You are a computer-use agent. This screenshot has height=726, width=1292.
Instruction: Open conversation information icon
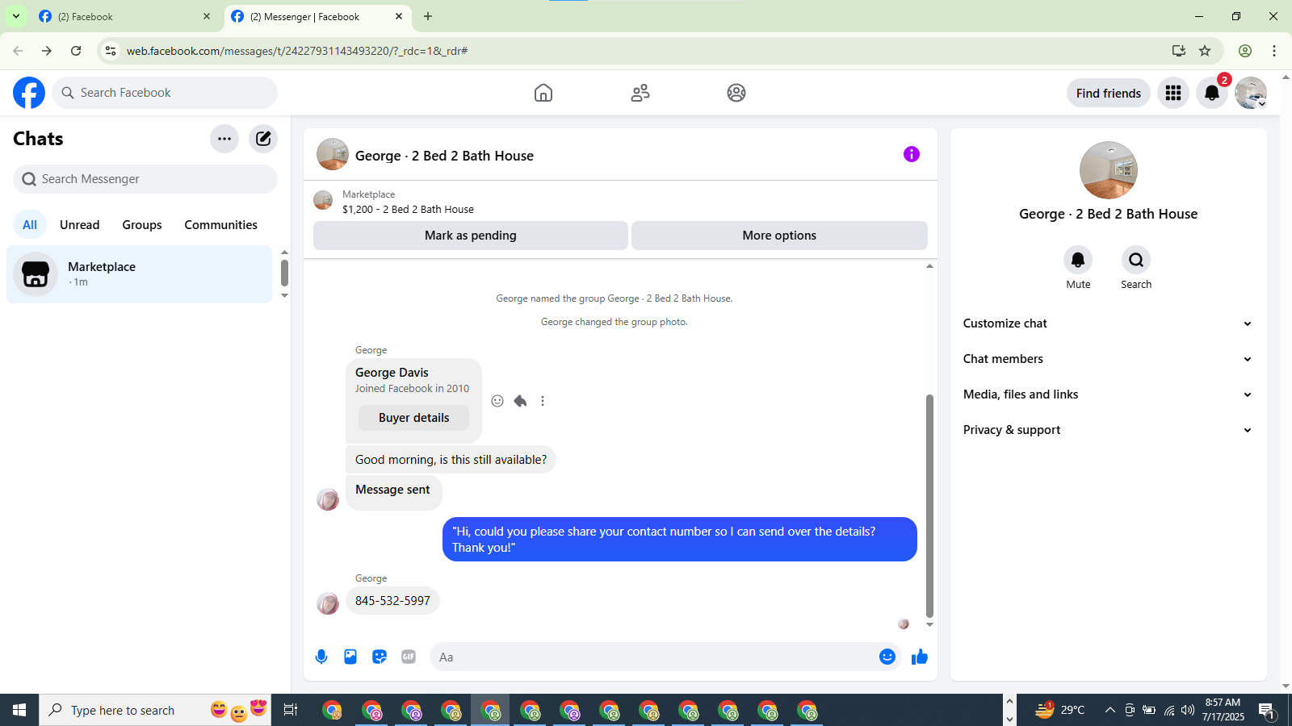click(912, 154)
